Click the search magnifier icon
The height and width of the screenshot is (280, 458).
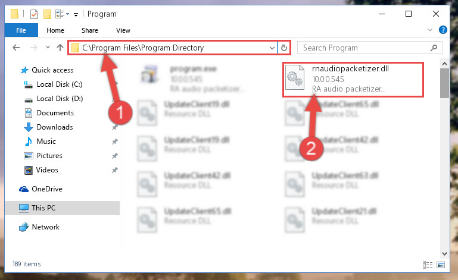point(434,48)
